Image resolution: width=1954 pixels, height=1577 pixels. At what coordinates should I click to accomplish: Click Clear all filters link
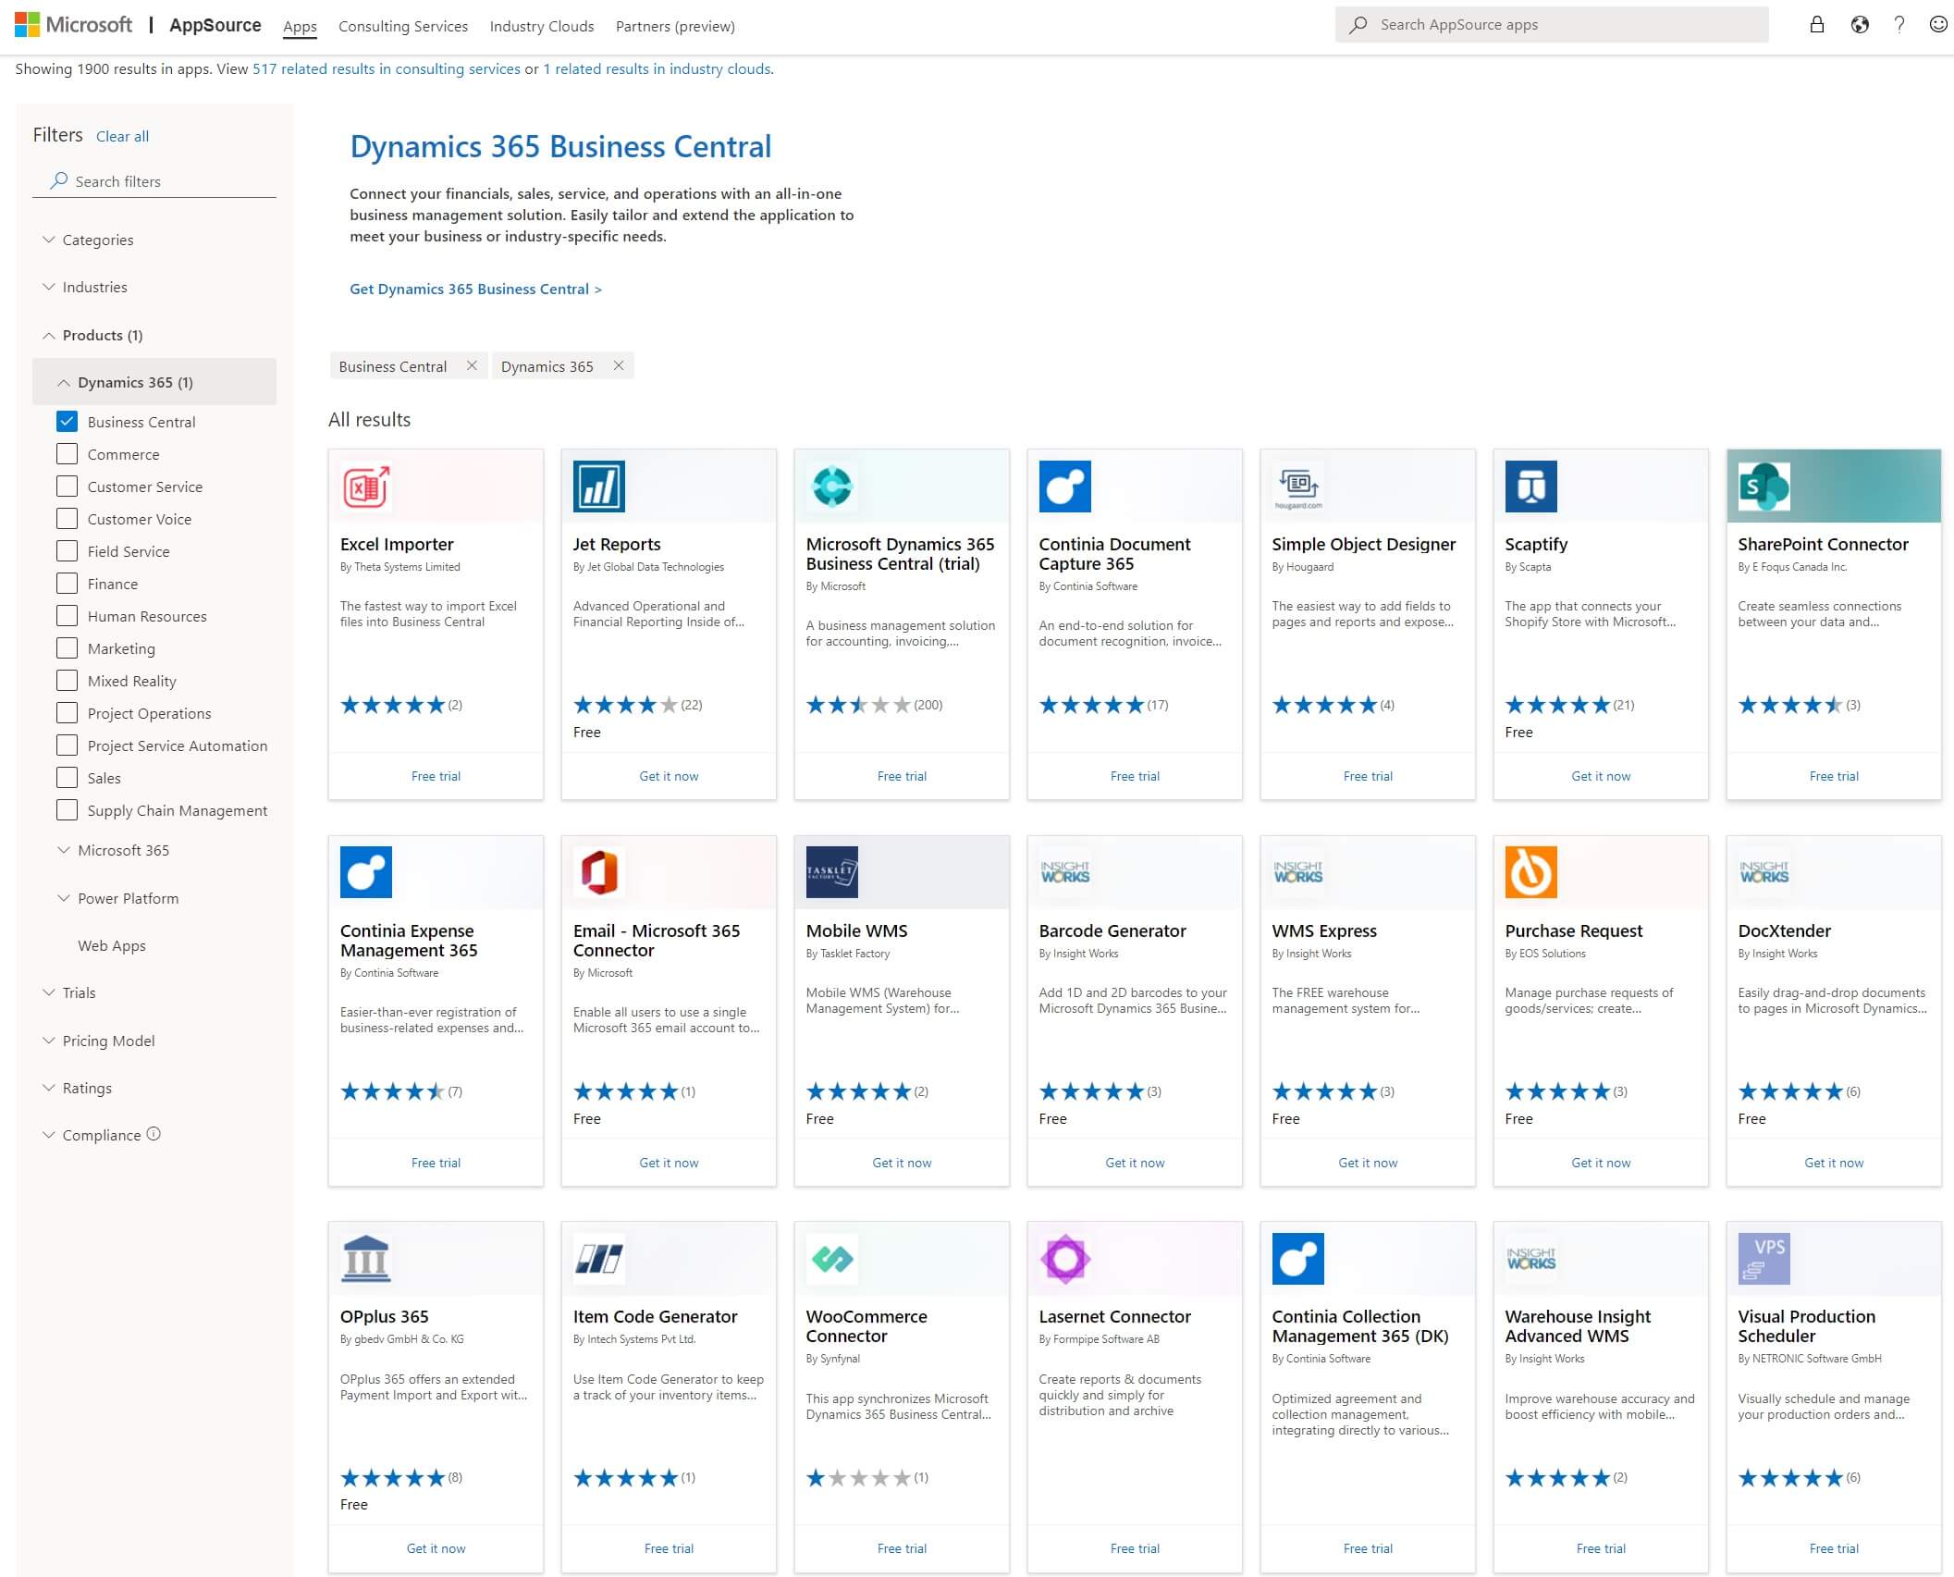click(x=122, y=136)
